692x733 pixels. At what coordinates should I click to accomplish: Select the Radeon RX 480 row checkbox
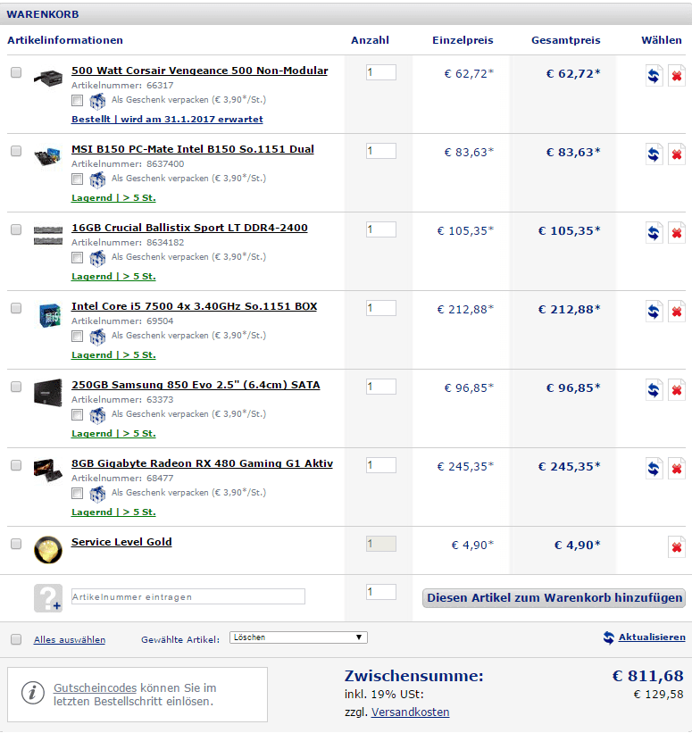[16, 464]
